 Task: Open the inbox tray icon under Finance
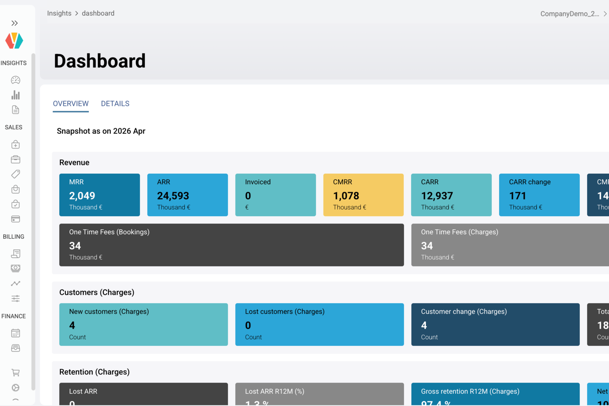pos(16,348)
